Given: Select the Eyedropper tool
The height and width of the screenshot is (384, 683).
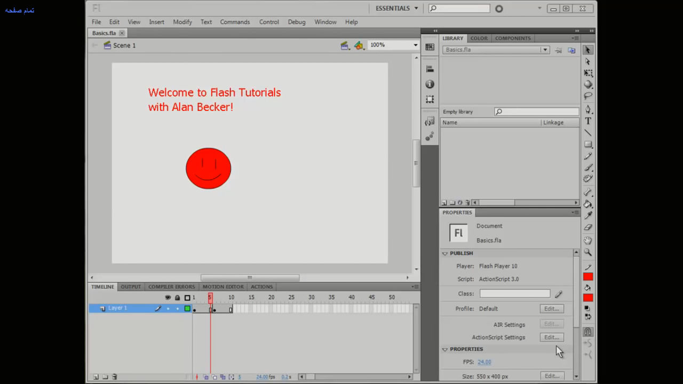Looking at the screenshot, I should [x=587, y=216].
